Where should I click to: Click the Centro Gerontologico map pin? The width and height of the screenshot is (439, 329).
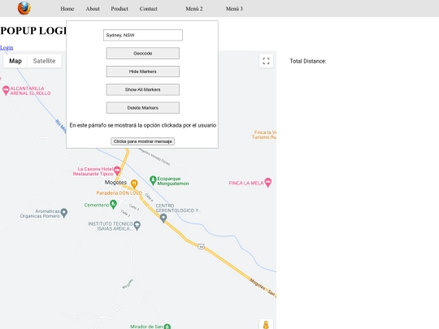pos(163,218)
